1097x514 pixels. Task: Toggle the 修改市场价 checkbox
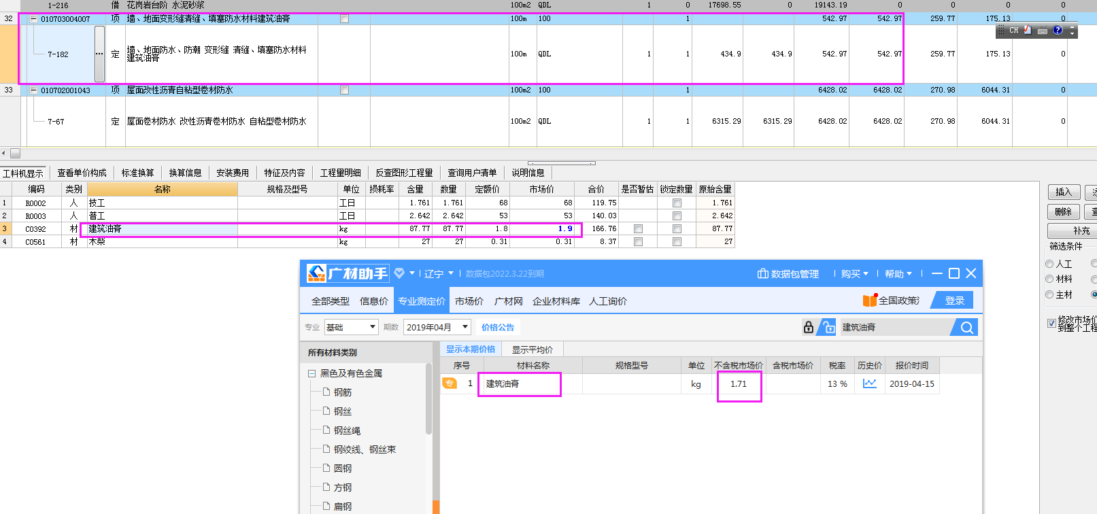1051,323
